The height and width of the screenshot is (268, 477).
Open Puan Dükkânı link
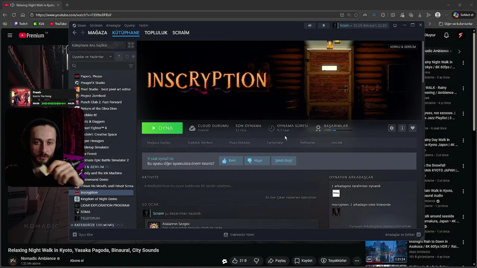pos(240,143)
